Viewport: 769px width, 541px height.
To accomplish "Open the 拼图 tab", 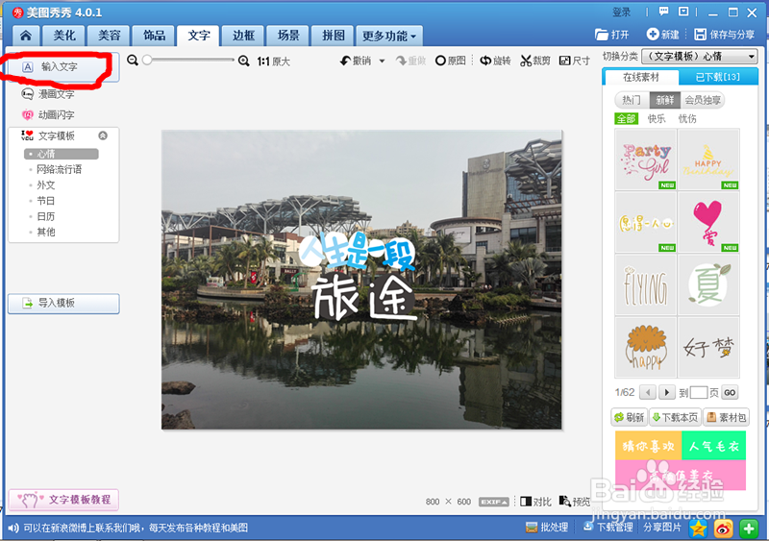I will (334, 36).
